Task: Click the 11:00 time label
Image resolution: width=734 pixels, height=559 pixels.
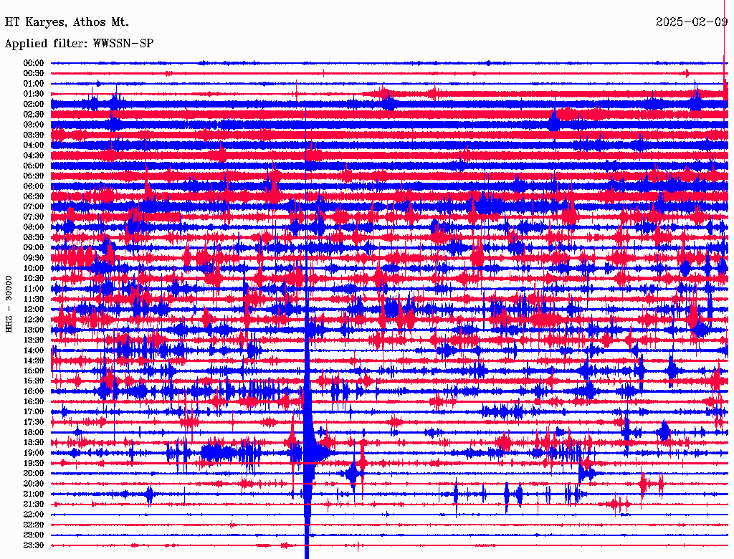Action: [34, 289]
